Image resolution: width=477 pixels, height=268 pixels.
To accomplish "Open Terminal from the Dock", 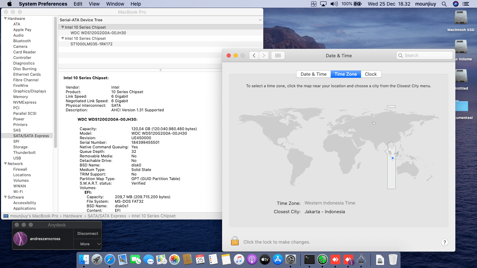I will point(309,259).
